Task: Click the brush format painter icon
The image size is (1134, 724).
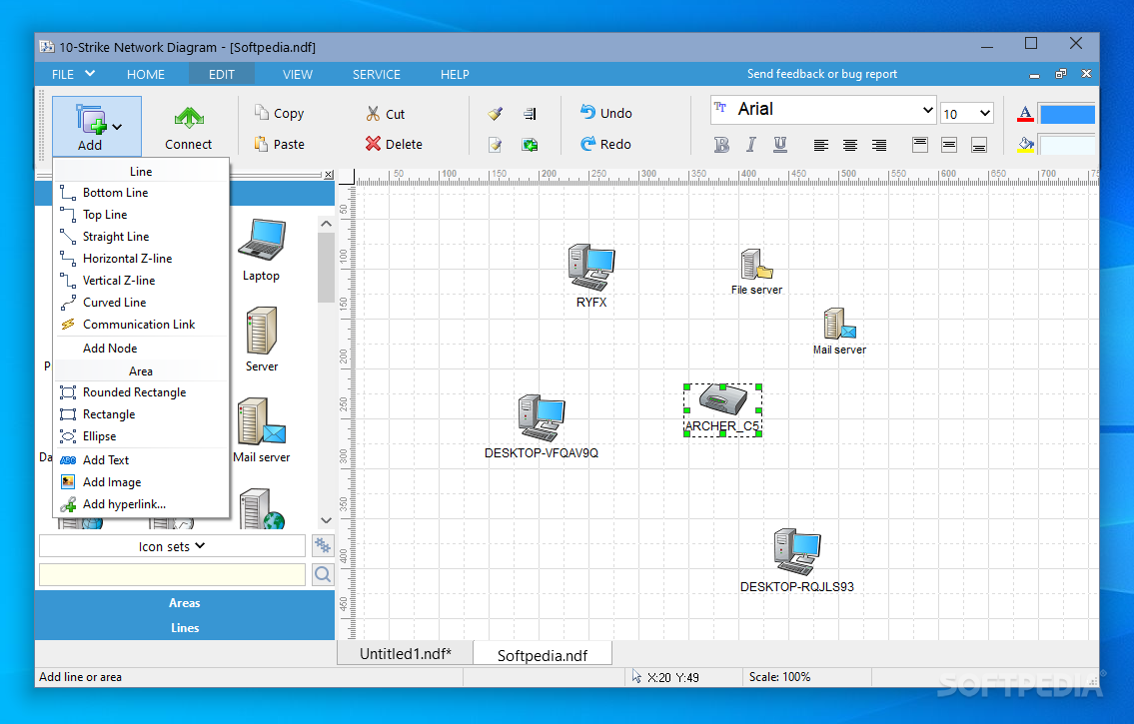Action: 495,114
